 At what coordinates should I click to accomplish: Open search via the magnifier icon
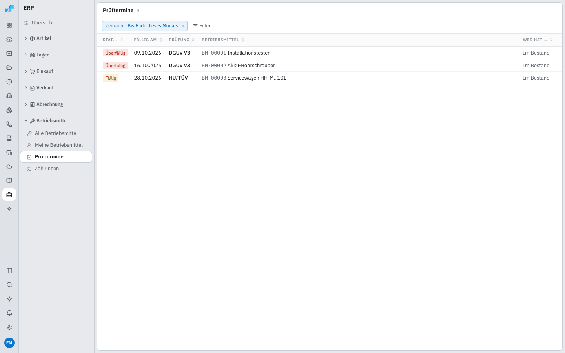tap(9, 285)
